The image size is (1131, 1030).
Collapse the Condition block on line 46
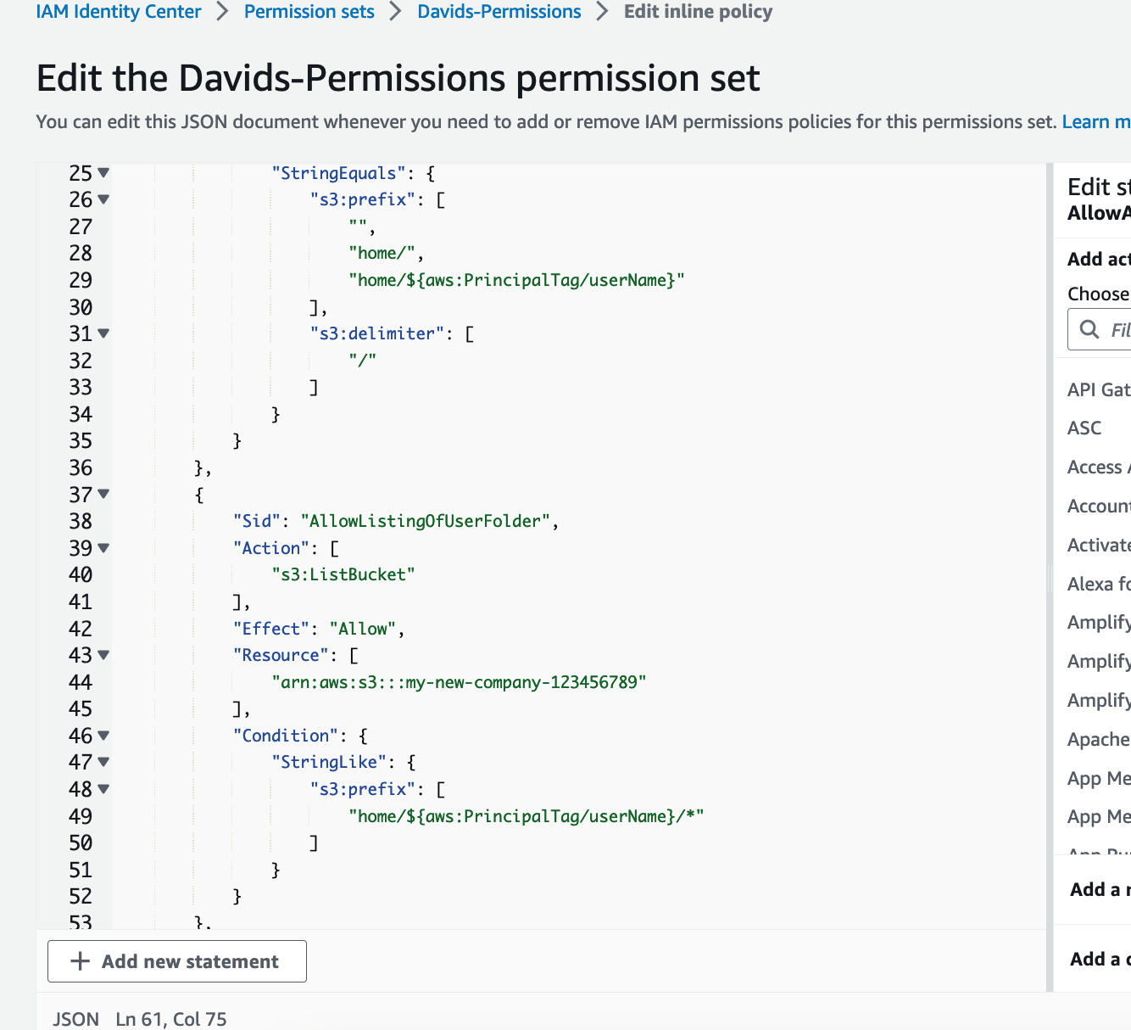pos(104,736)
